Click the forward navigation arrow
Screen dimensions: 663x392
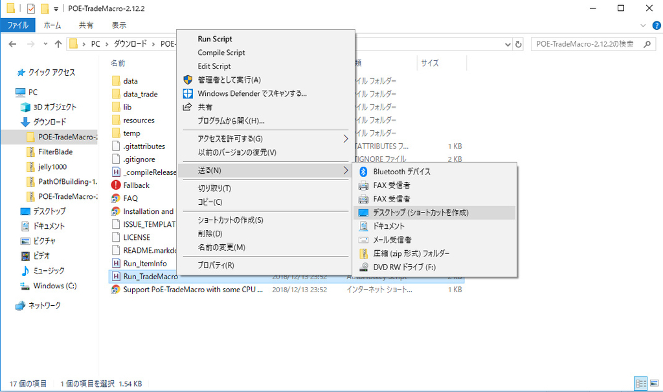coord(30,44)
